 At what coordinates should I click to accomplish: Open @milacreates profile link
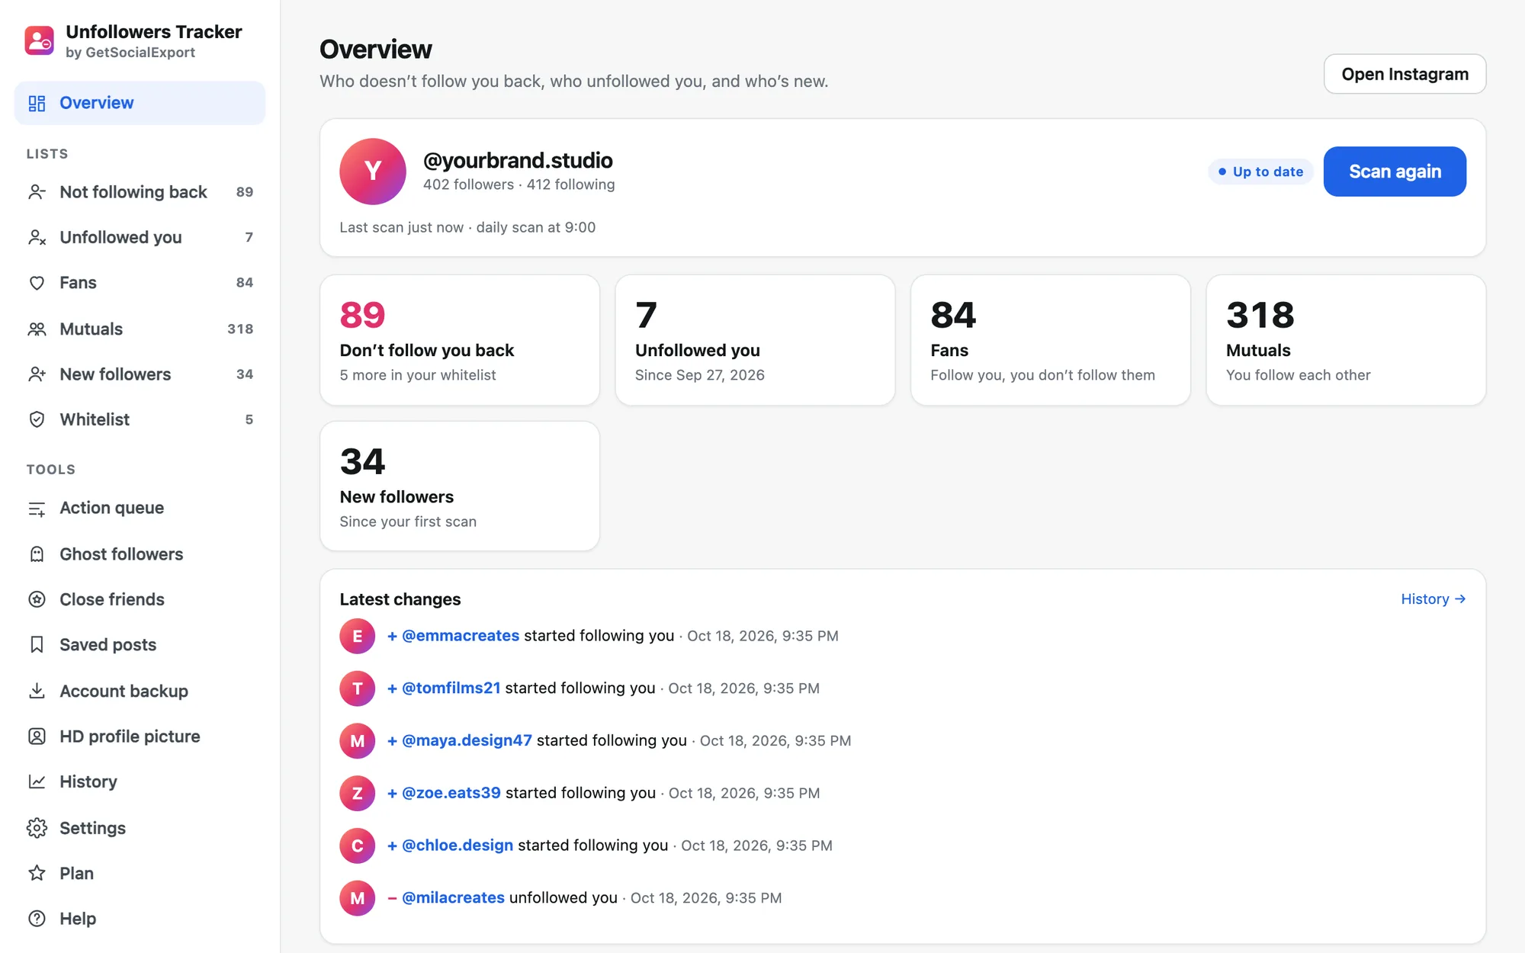[453, 898]
